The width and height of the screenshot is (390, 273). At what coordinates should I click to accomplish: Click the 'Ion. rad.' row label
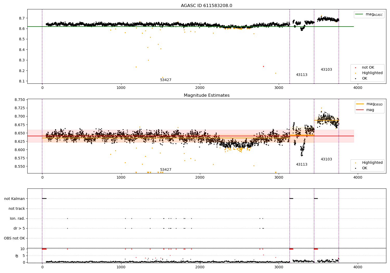pyautogui.click(x=17, y=219)
